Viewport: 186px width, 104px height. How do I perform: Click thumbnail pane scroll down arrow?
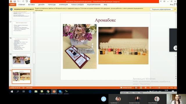tap(34, 85)
